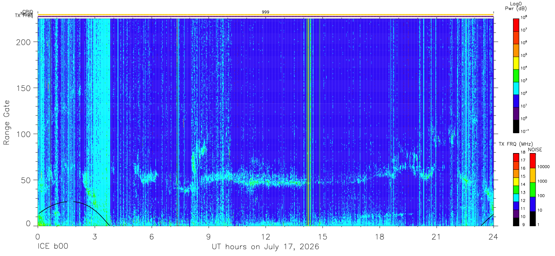Click the yellow segment of the TX FRQ colorbar
Screen dimensions: 555x256
(x=516, y=182)
